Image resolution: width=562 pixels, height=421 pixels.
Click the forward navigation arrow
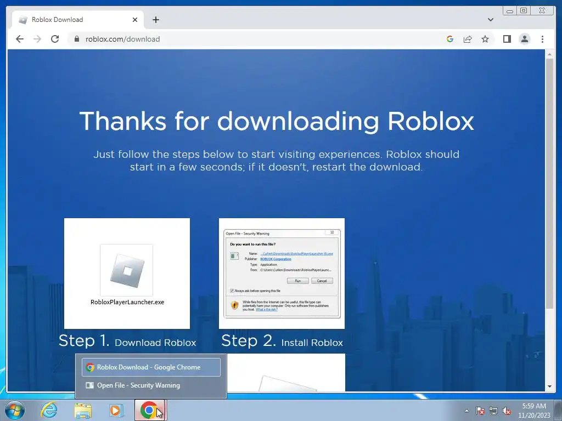coord(37,39)
